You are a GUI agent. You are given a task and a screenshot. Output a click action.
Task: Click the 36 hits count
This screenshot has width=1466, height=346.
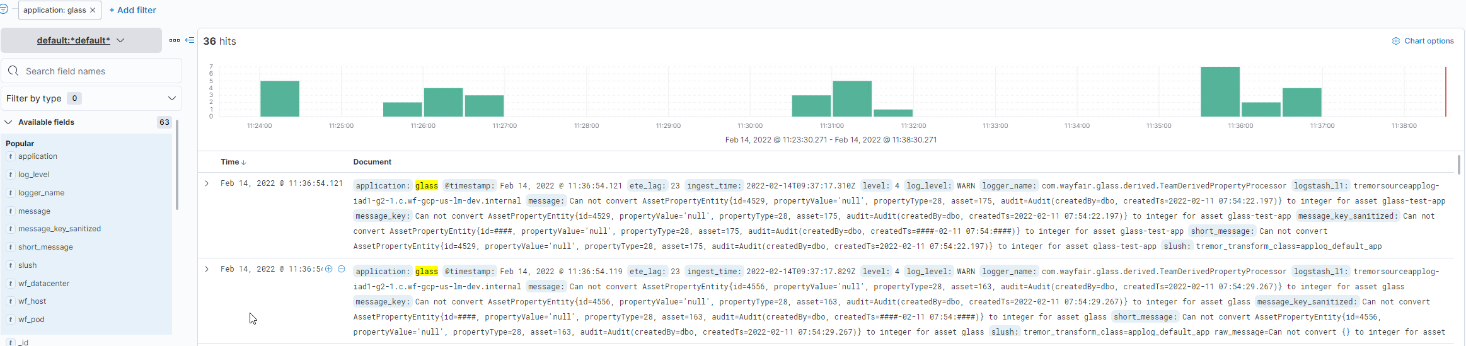[x=219, y=41]
